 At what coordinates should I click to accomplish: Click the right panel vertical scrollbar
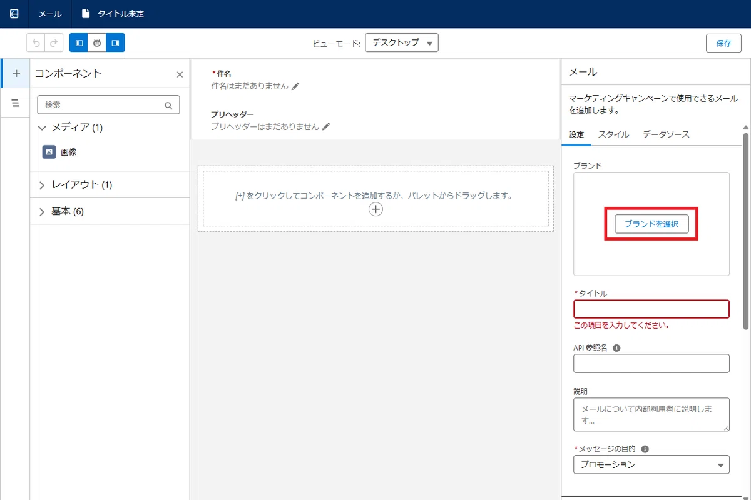click(745, 231)
